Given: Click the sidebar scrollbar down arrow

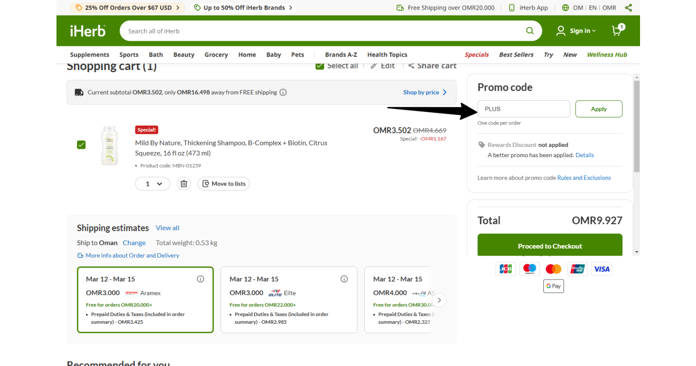Looking at the screenshot, I should (x=636, y=252).
